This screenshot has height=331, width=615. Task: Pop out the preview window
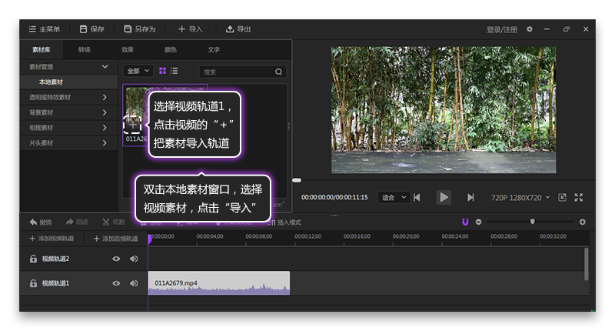click(563, 197)
